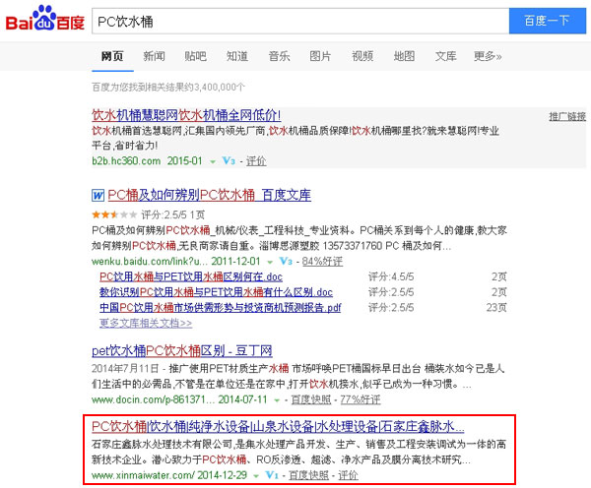Viewport: 591px width, 488px height.
Task: Switch to the 新闻 tab
Action: pyautogui.click(x=155, y=56)
